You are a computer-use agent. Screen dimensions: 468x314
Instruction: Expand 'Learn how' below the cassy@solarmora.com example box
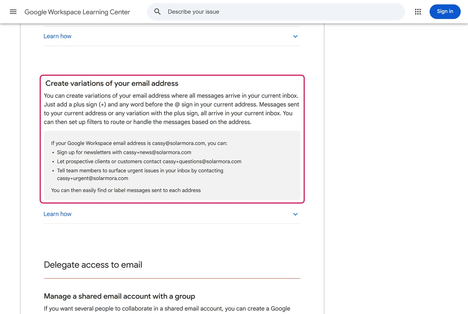[57, 214]
